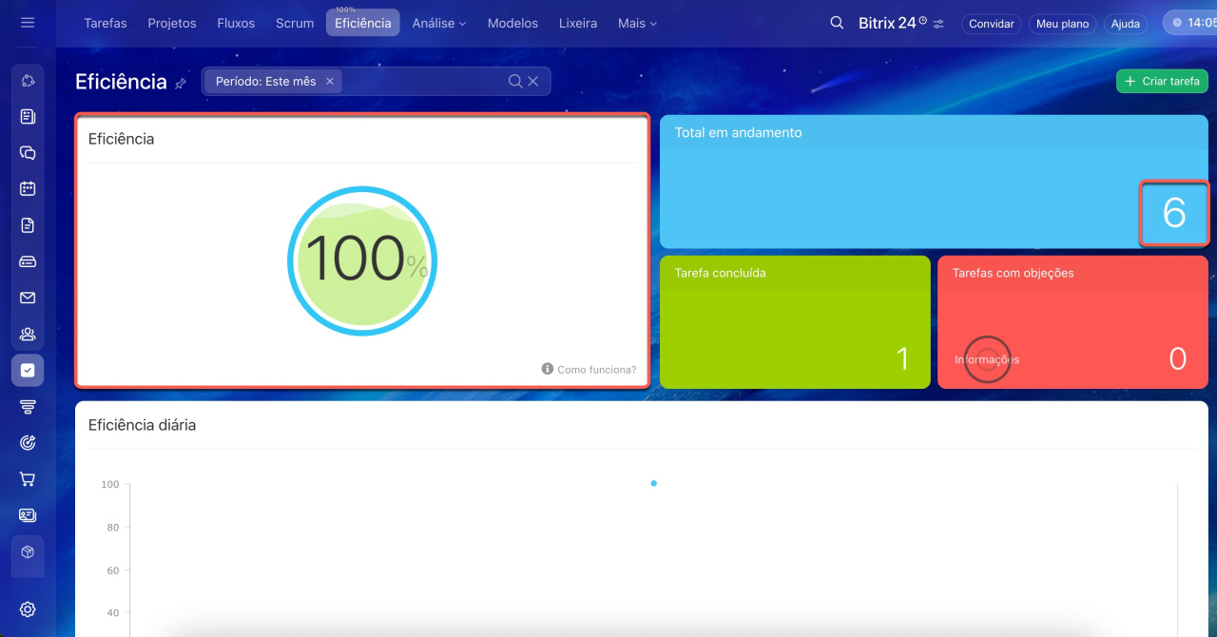This screenshot has height=637, width=1217.
Task: Click inside the filter search input field
Action: (x=423, y=82)
